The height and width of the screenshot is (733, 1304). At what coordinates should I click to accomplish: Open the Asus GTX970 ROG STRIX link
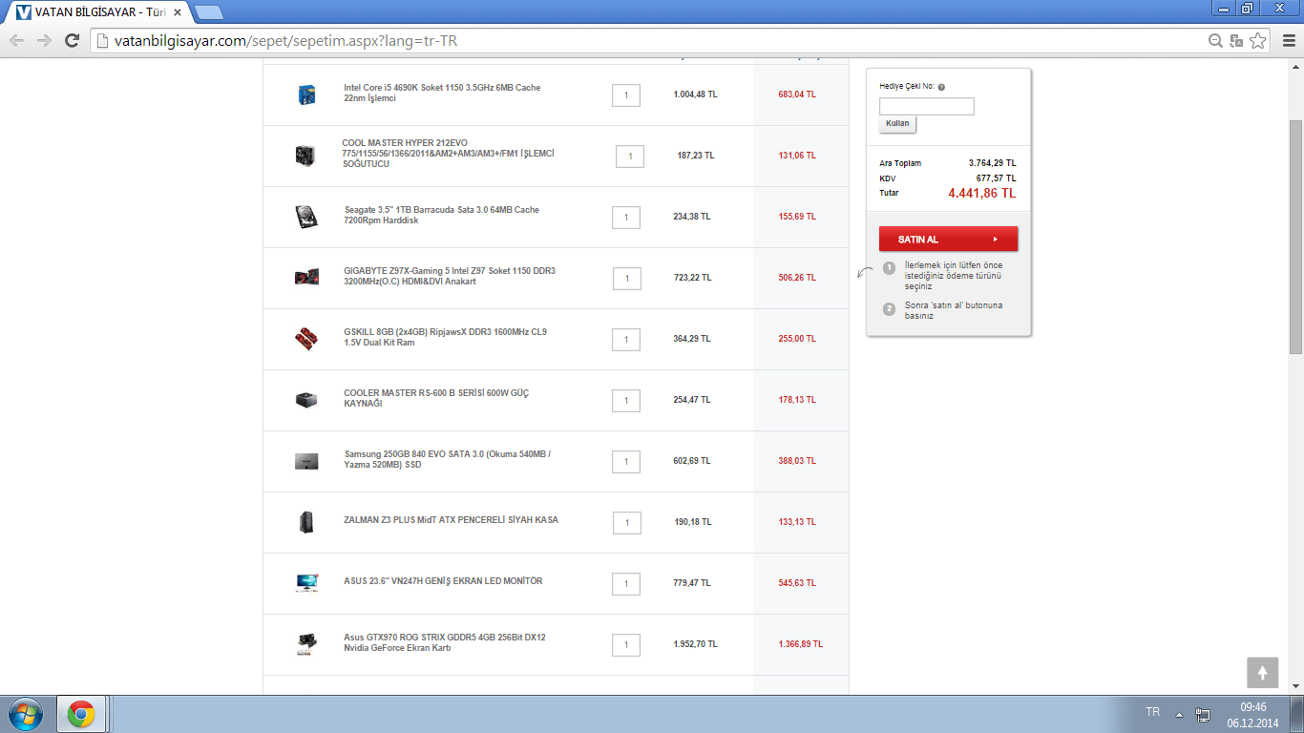click(445, 642)
